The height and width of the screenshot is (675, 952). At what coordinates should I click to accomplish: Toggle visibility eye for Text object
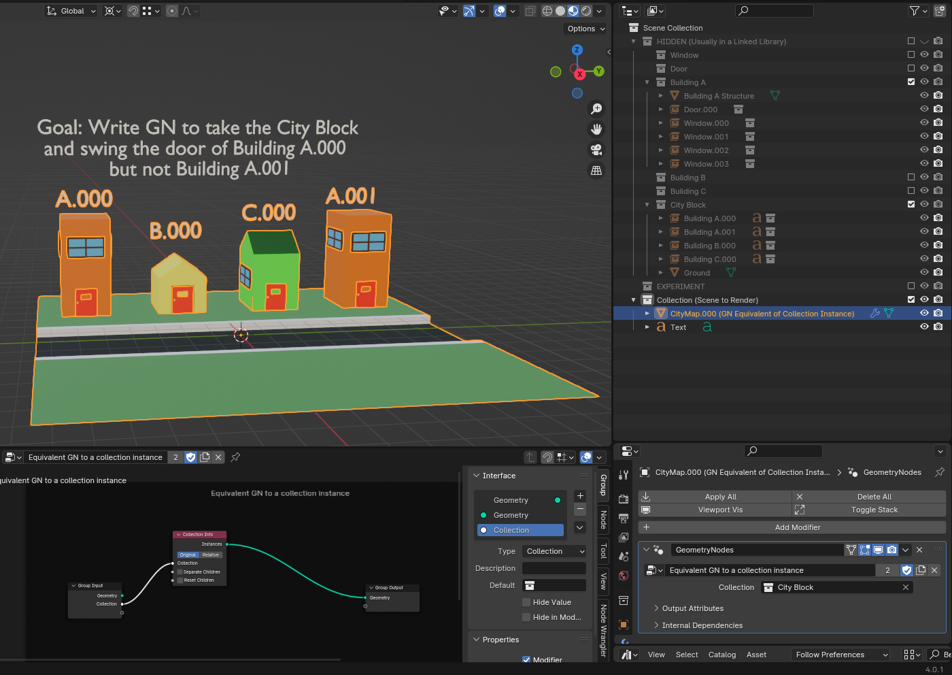point(924,327)
